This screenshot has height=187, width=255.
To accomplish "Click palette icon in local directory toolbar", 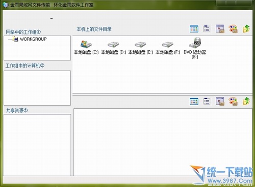I will pos(233,29).
